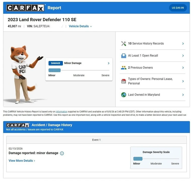This screenshot has width=194, height=181.
Task: Click the '45,007 mi' mileage value
Action: click(14, 26)
